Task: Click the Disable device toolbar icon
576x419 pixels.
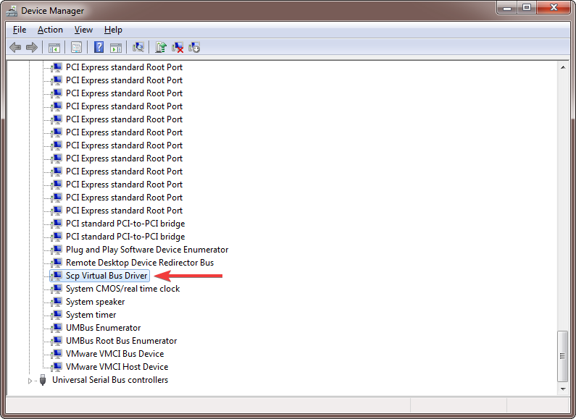Action: (194, 47)
